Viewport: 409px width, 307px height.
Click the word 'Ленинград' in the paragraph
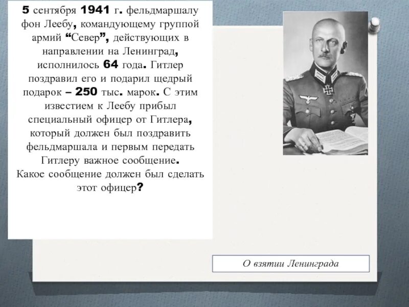[x=149, y=51]
